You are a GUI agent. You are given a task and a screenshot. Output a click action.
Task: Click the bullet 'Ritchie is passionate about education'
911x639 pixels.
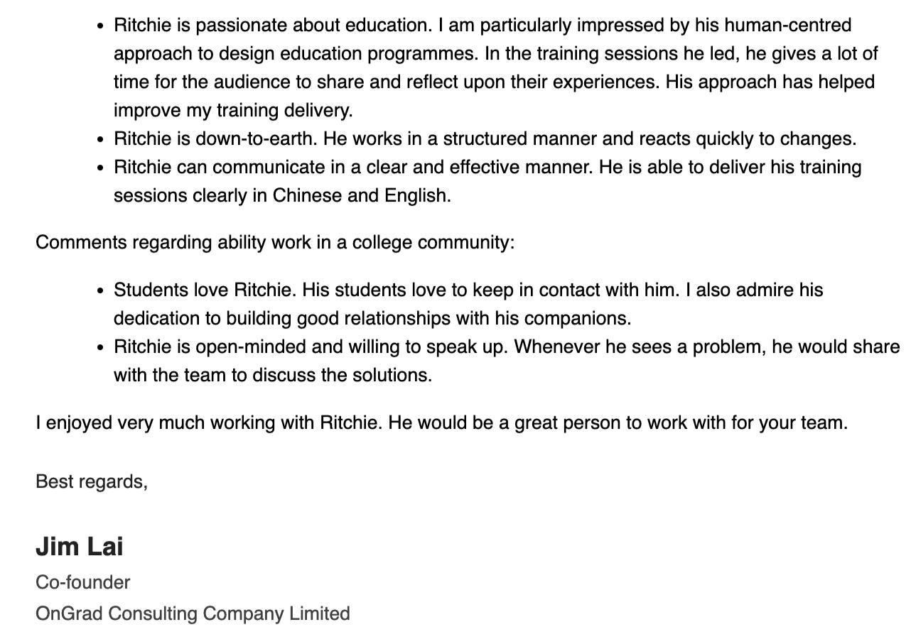click(x=497, y=67)
